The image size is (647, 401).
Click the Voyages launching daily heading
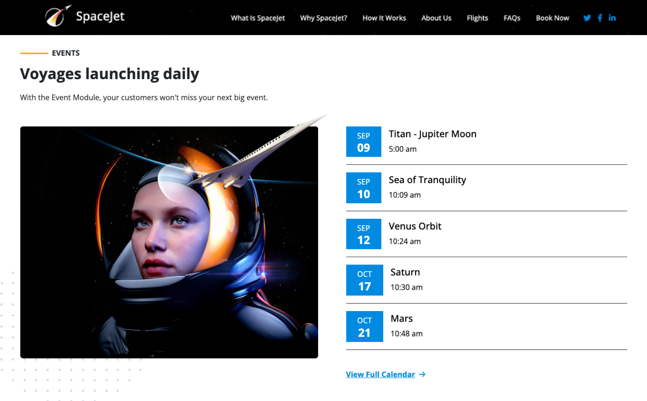point(109,74)
